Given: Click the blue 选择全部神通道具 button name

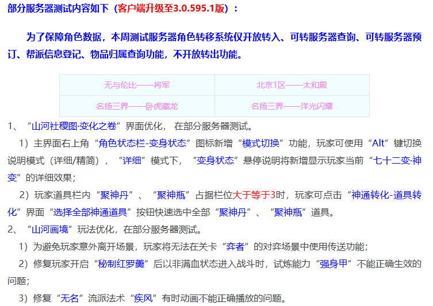Looking at the screenshot, I should 90,212.
